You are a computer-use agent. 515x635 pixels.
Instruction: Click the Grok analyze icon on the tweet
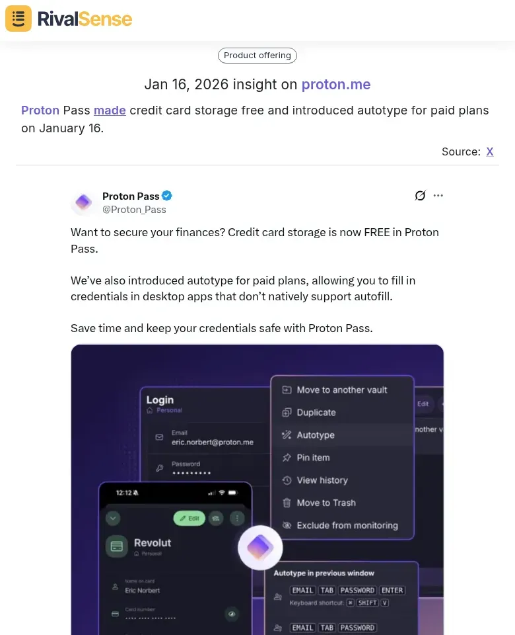pos(420,195)
